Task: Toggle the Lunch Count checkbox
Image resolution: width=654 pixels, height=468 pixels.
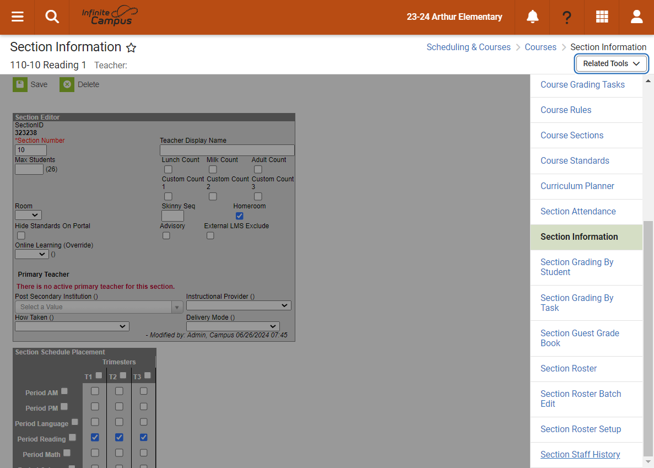Action: coord(168,169)
